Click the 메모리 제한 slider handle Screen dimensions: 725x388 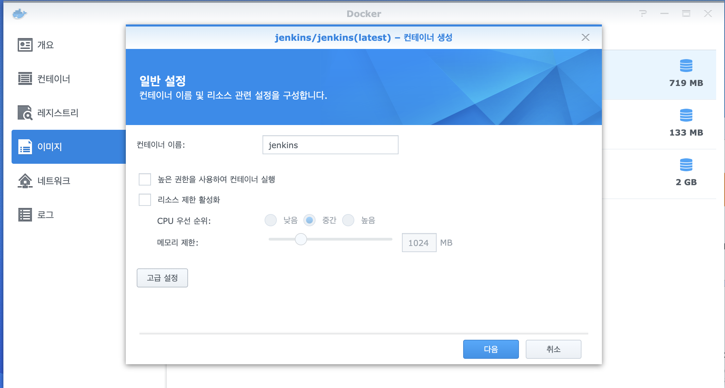click(301, 239)
